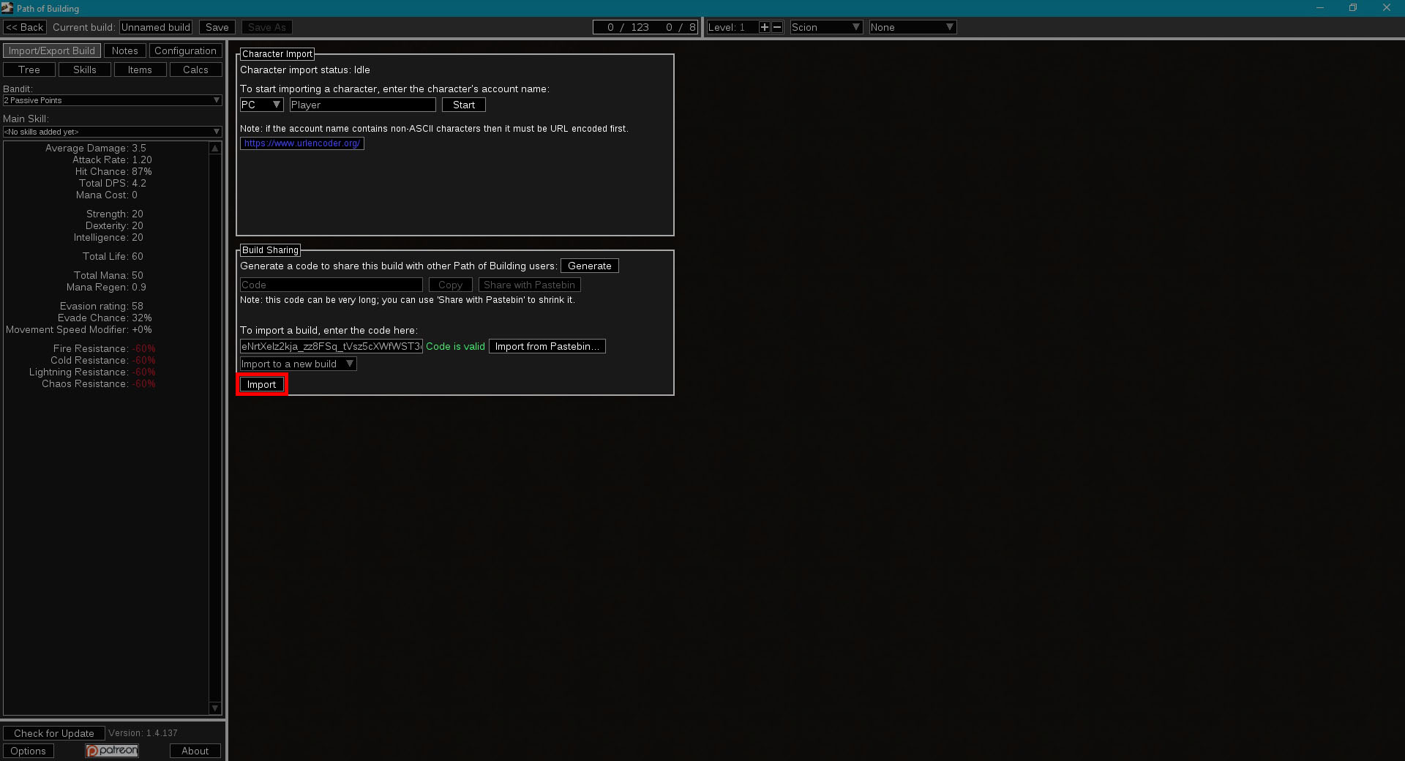
Task: Click the Import button
Action: click(x=262, y=384)
